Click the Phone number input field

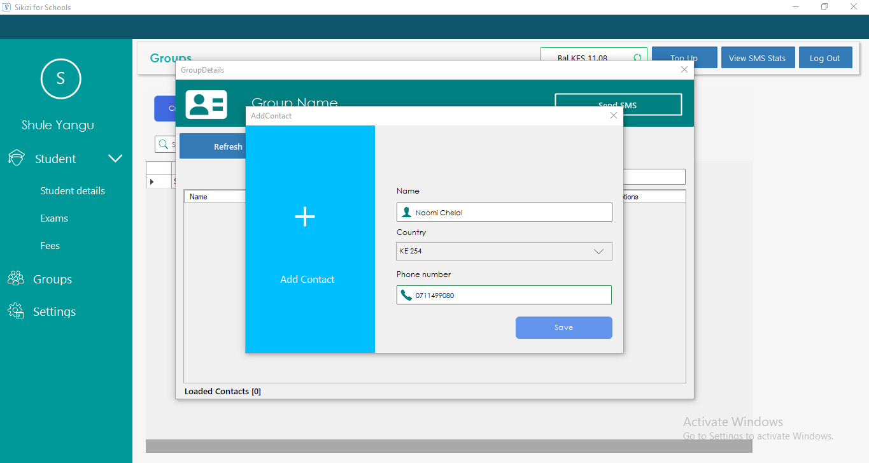pyautogui.click(x=504, y=295)
